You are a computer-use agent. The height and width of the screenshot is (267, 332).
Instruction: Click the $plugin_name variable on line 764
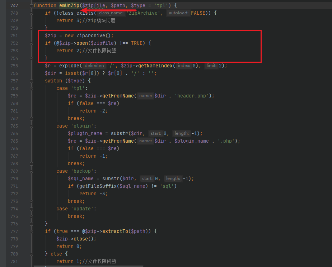pyautogui.click(x=85, y=134)
